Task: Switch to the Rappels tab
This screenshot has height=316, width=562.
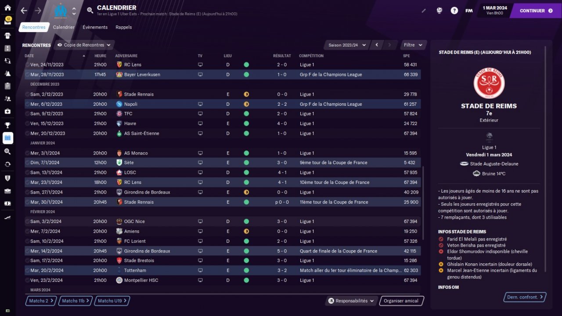Action: pos(124,27)
